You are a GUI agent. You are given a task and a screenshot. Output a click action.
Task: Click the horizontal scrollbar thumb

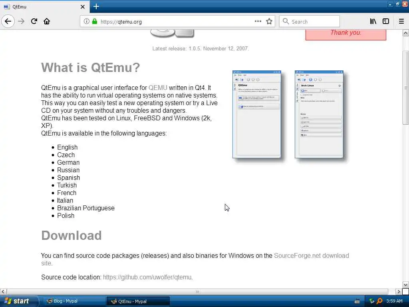[x=197, y=291]
